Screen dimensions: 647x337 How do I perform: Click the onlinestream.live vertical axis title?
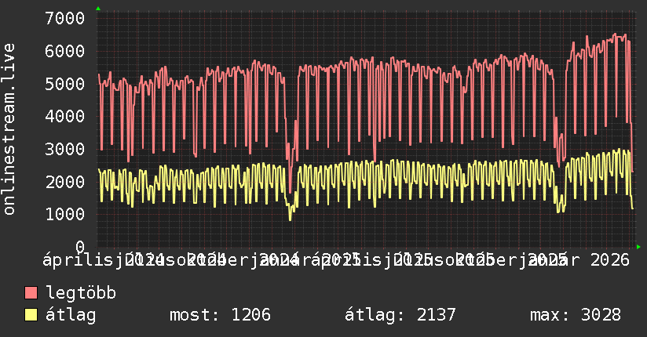9,129
